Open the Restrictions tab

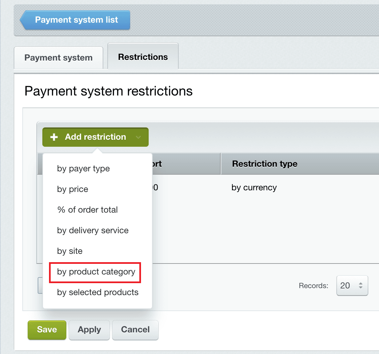tap(143, 57)
